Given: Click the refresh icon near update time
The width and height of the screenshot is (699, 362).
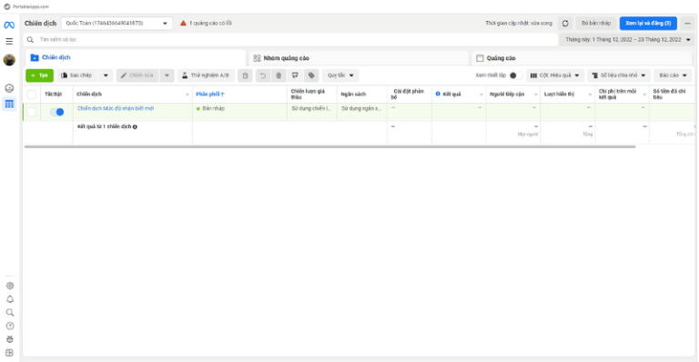Looking at the screenshot, I should (x=565, y=23).
